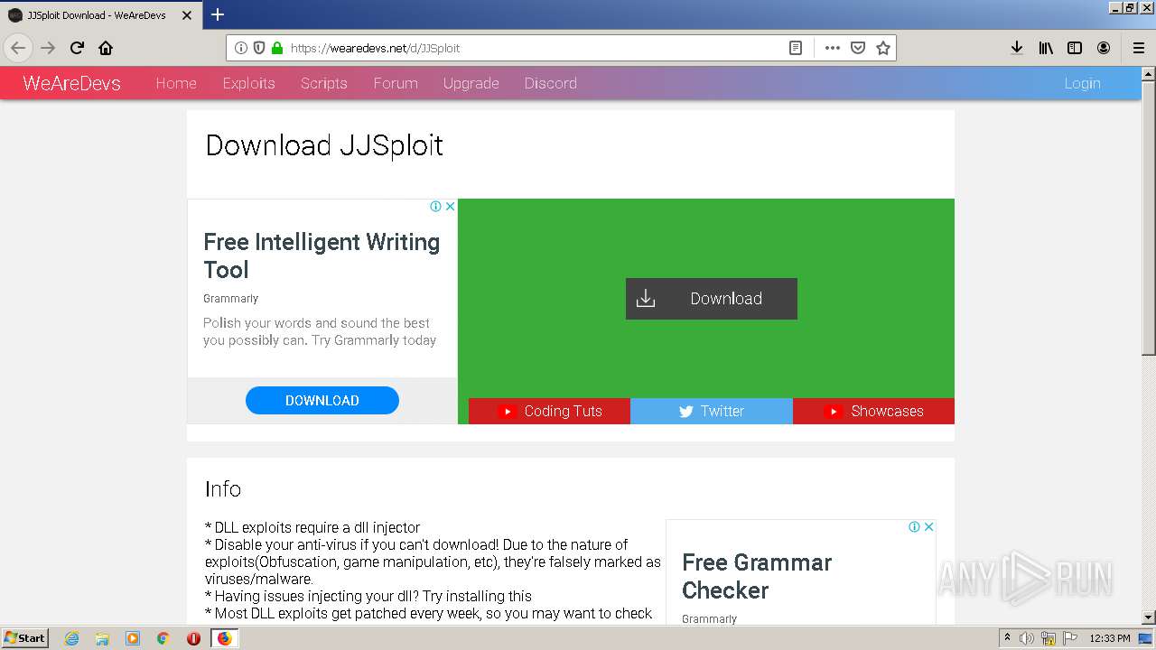This screenshot has width=1156, height=650.
Task: Open the Exploits nav item
Action: (x=248, y=83)
